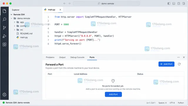
Task: Go back with the left arrow
Action: point(65,4)
